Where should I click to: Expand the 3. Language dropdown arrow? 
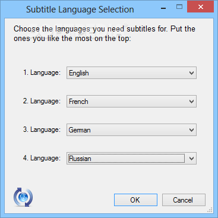[191, 130]
